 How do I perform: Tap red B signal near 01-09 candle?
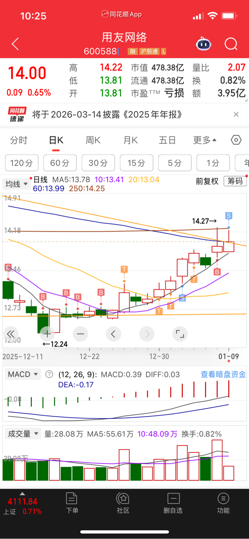tap(217, 272)
